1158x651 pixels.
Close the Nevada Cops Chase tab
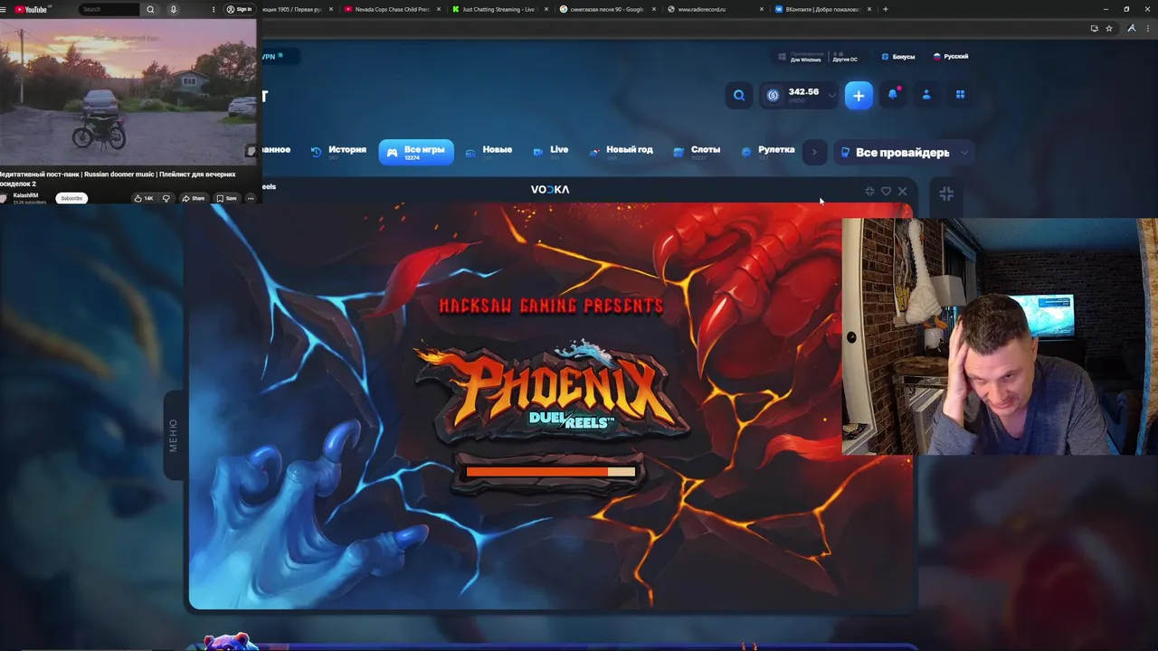click(438, 9)
